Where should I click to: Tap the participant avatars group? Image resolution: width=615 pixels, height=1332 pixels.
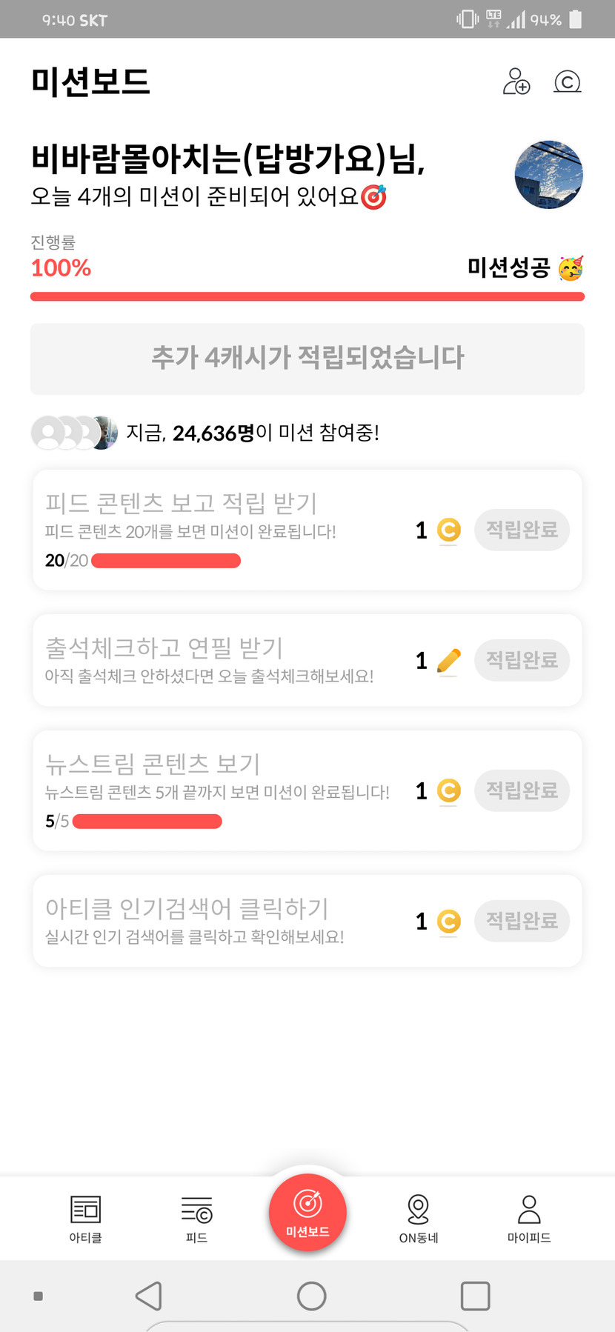click(74, 433)
